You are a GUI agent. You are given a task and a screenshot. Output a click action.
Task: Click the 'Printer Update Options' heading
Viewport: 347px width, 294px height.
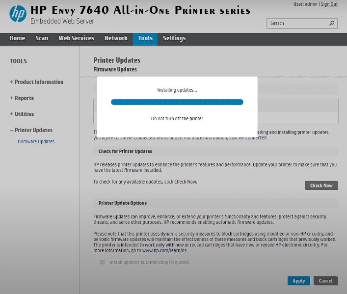click(x=123, y=203)
